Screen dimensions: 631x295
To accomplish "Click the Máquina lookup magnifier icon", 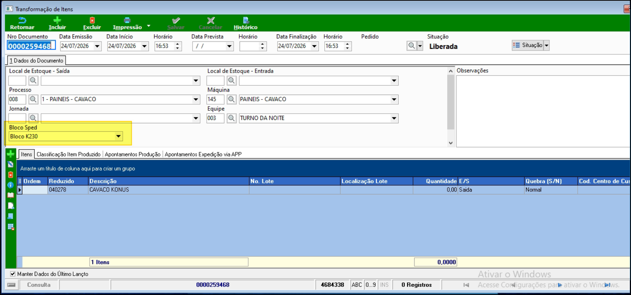I will tap(231, 99).
